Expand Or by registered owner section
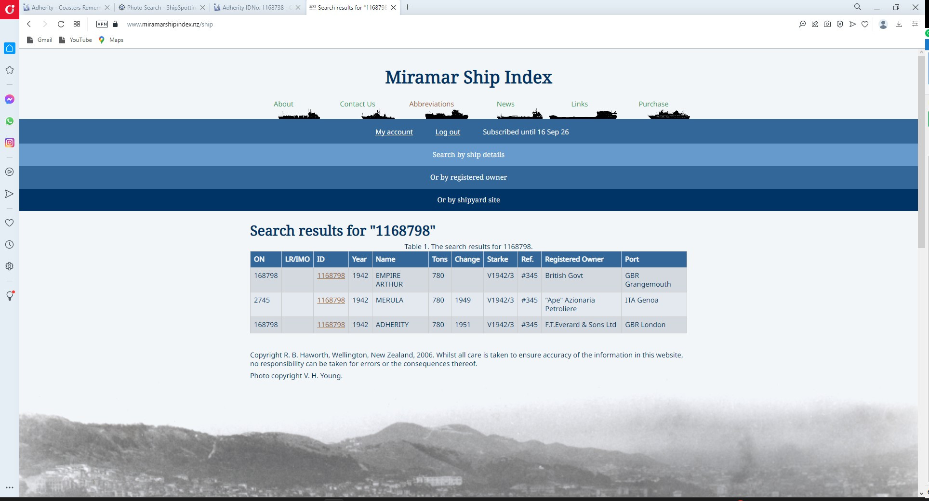This screenshot has height=501, width=929. (468, 177)
